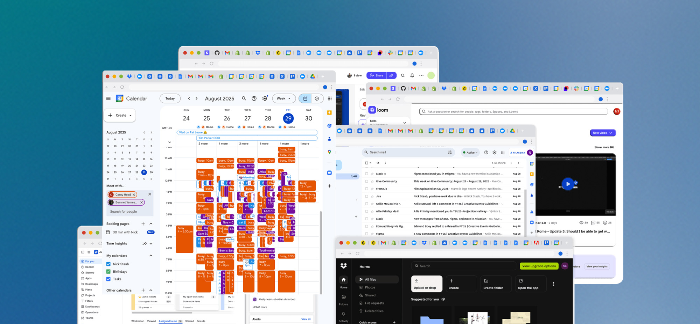Click View upgrade options in Dropbox
Viewport: 700px width, 324px height.
coord(539,266)
